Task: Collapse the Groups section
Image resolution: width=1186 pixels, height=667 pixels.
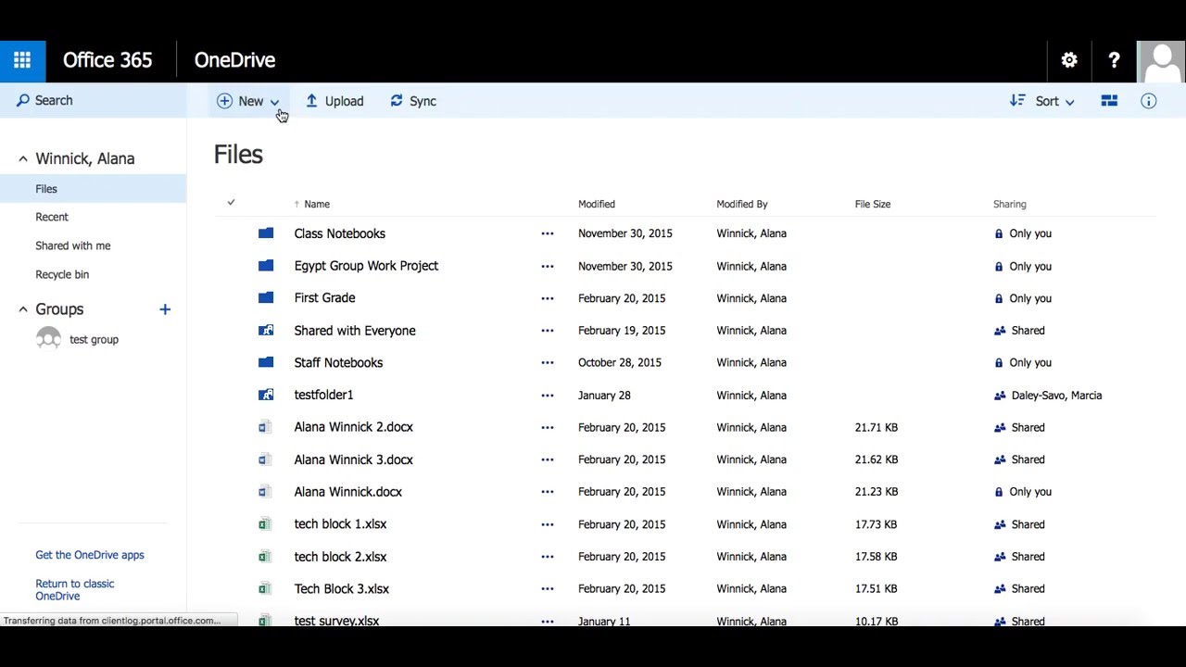Action: coord(23,309)
